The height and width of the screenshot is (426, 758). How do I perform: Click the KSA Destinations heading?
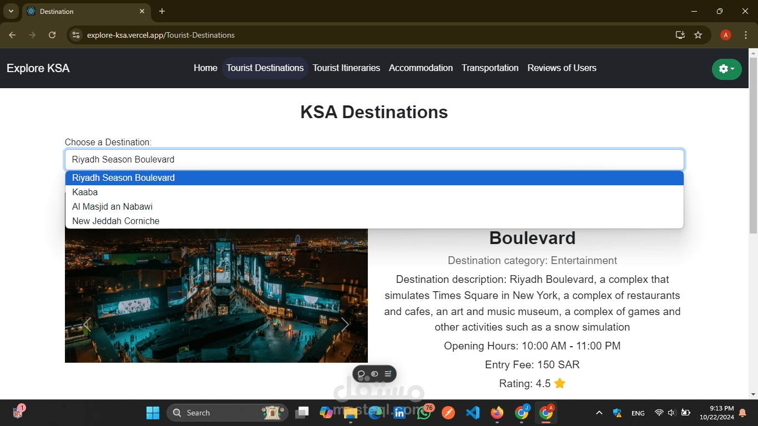click(x=374, y=112)
